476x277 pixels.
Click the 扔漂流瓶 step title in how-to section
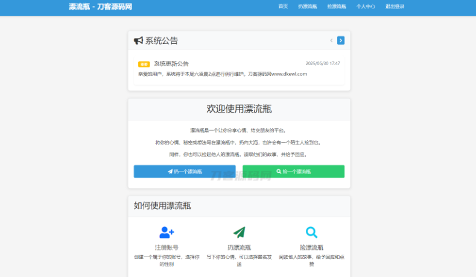[240, 247]
